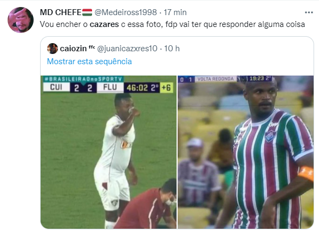Click caiozin's small avatar in quoted tweet
The image size is (319, 232).
tap(53, 49)
